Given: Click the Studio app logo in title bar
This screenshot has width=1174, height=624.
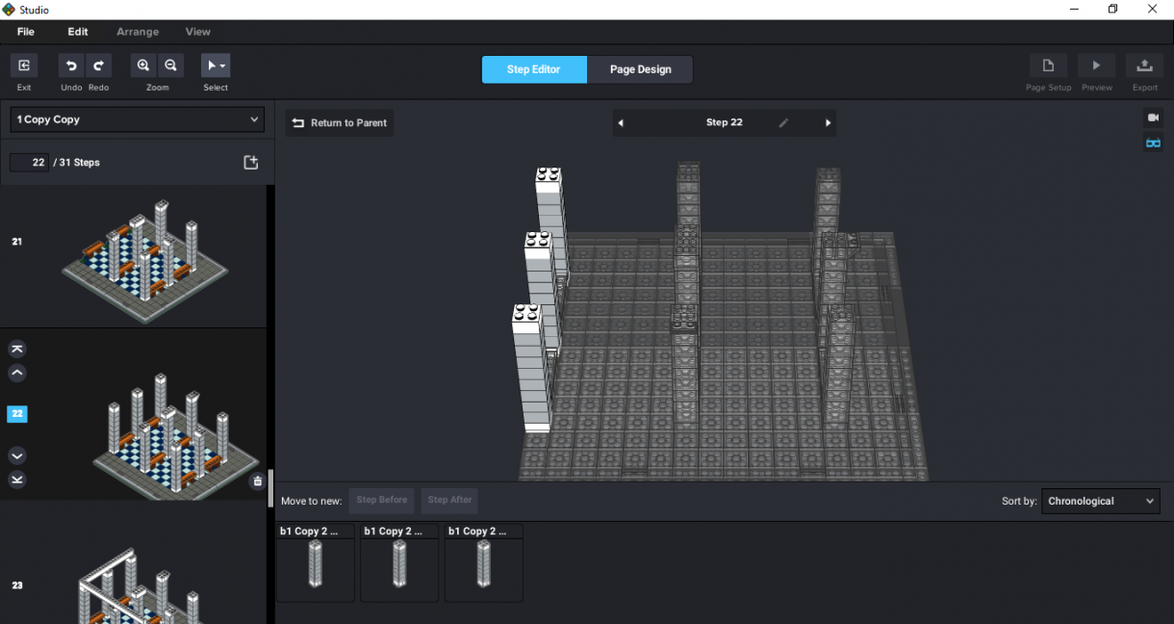Looking at the screenshot, I should [x=9, y=10].
